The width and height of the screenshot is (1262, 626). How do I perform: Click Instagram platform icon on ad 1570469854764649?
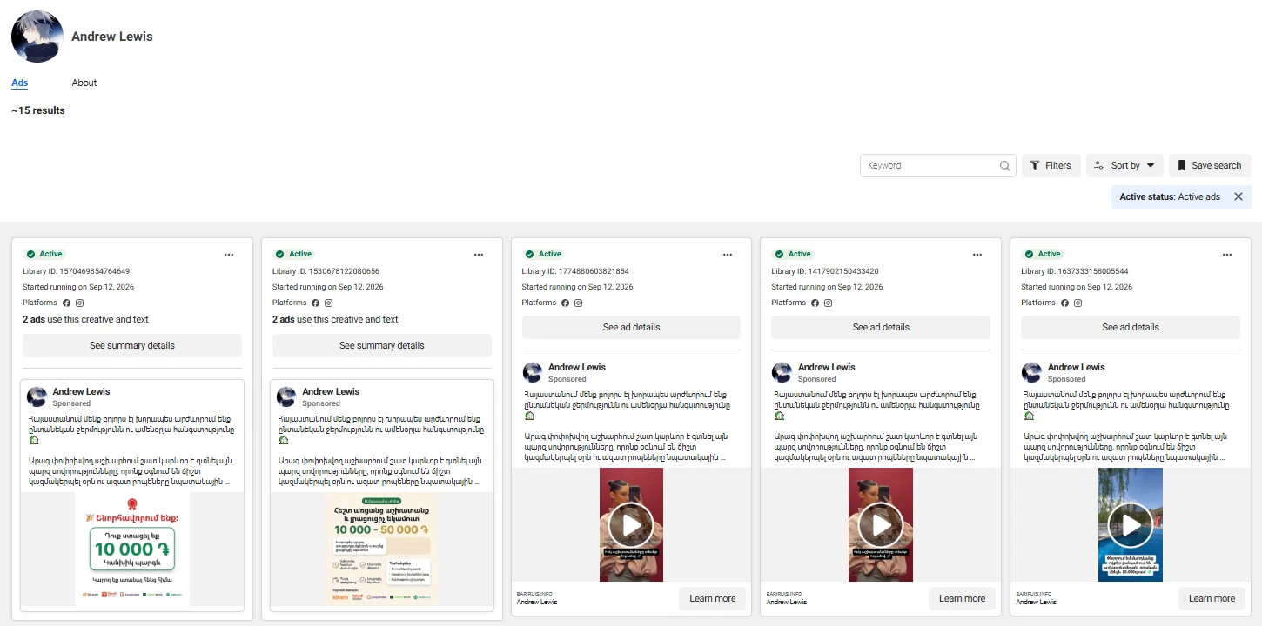pos(79,303)
